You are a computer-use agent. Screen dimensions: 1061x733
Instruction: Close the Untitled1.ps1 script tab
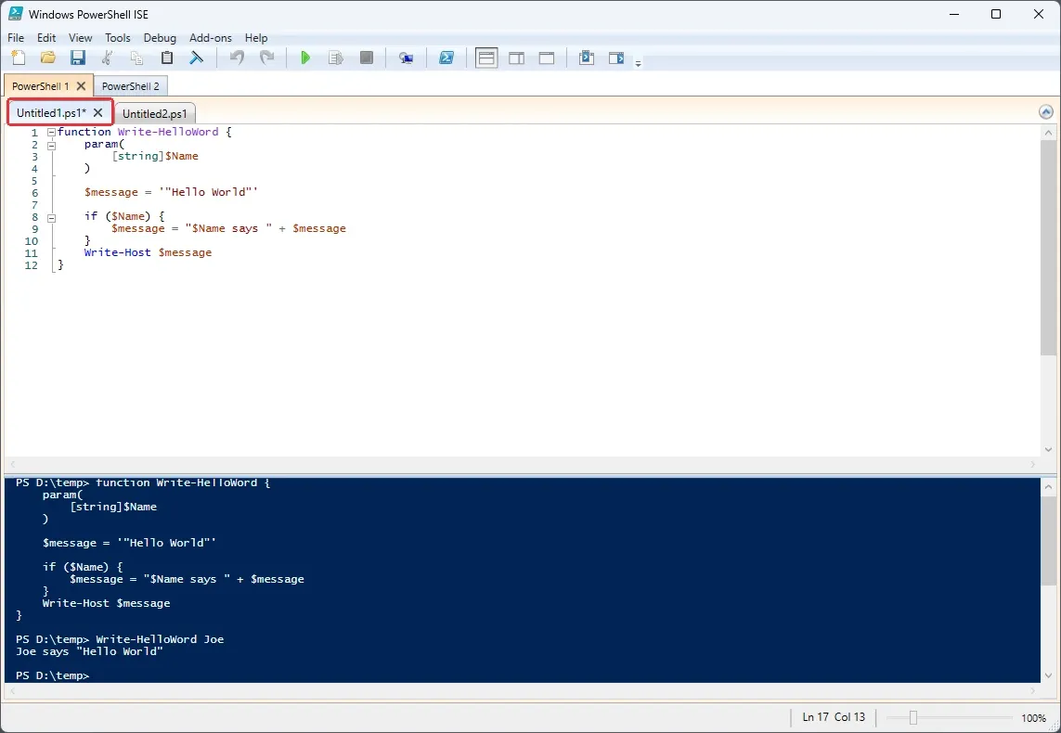coord(98,113)
